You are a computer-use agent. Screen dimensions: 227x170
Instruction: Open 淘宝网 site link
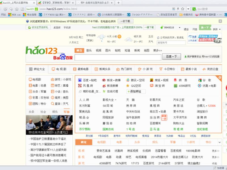[x=157, y=86]
